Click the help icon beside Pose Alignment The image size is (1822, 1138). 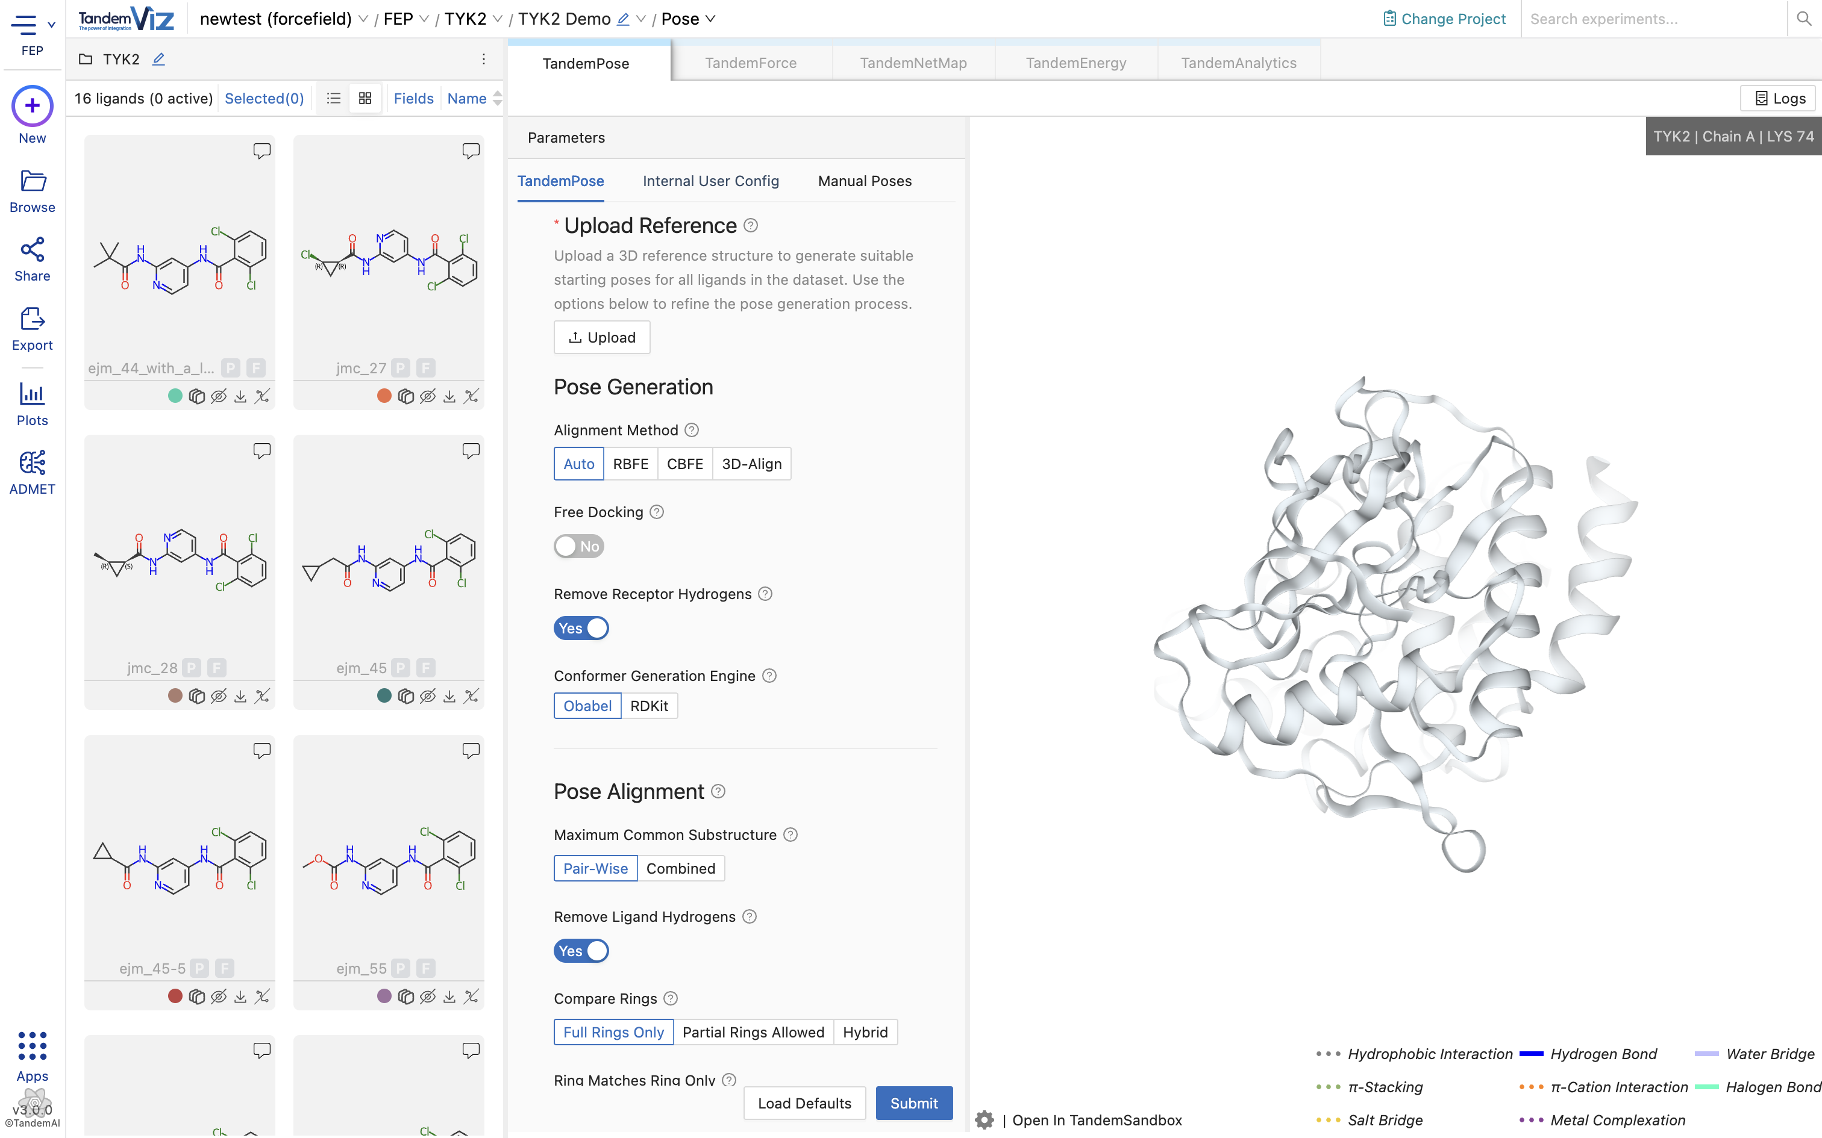pos(718,791)
